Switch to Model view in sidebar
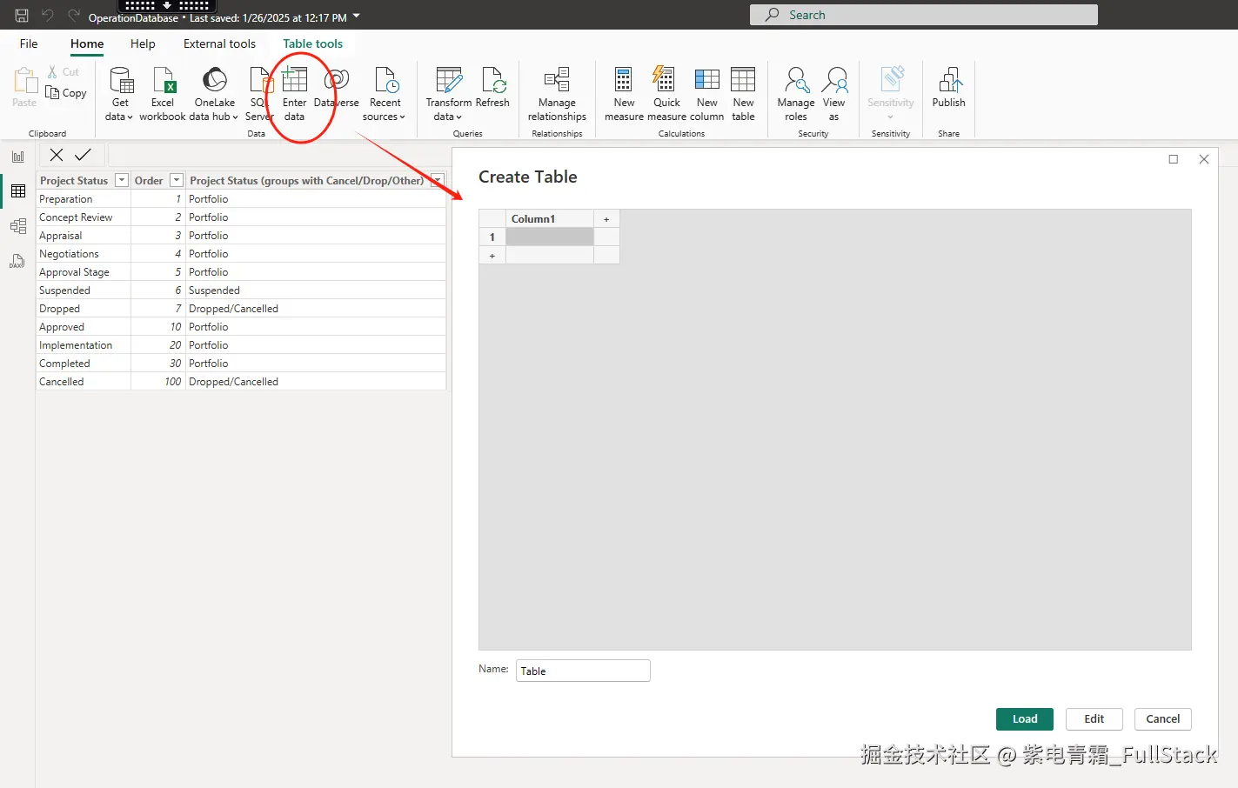 (18, 226)
